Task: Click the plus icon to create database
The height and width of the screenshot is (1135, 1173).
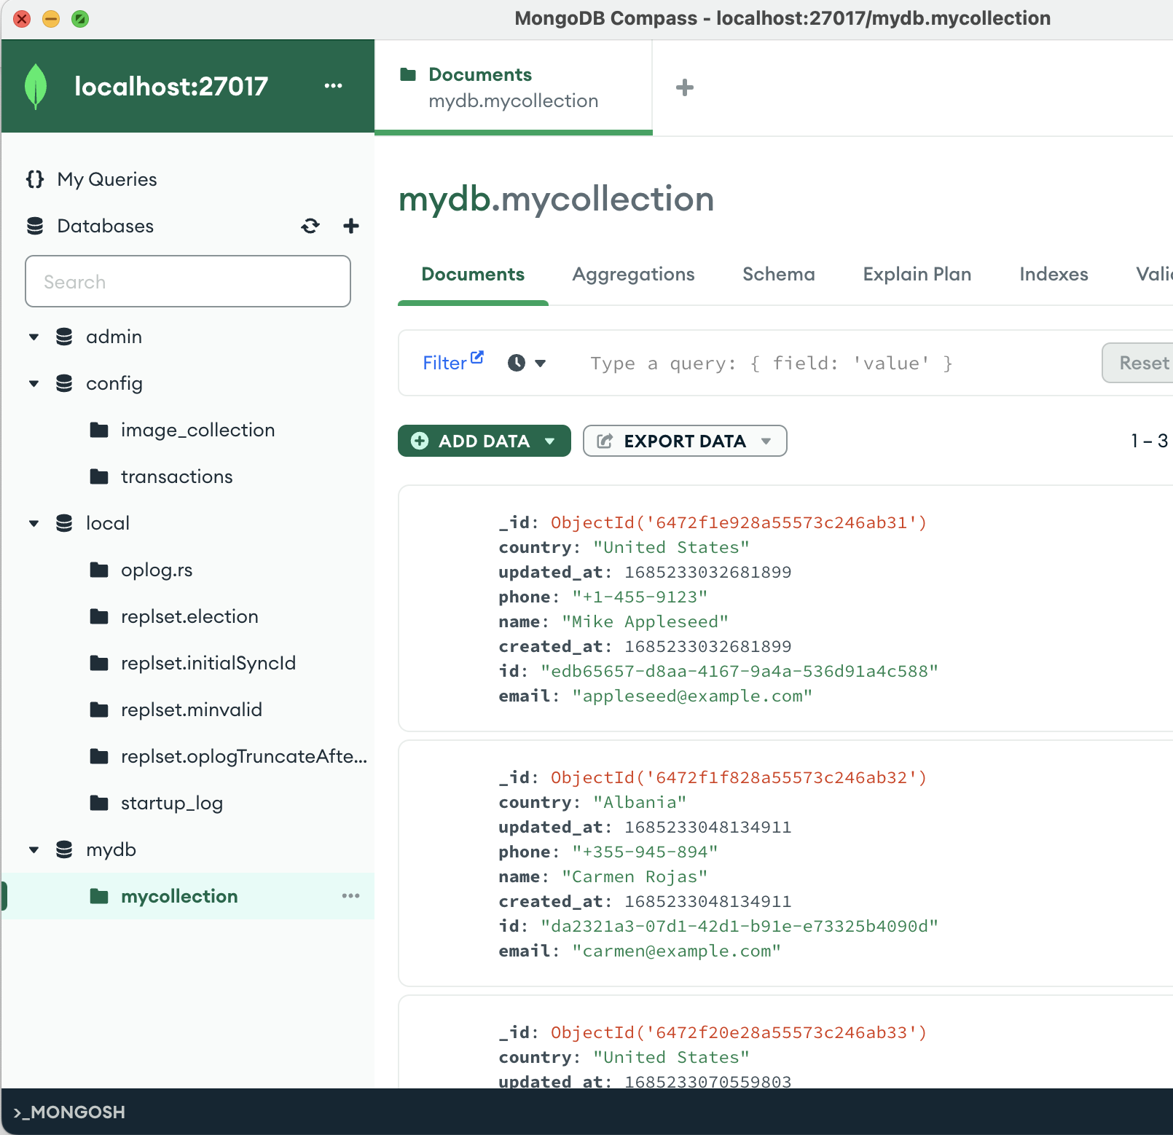Action: 351,226
